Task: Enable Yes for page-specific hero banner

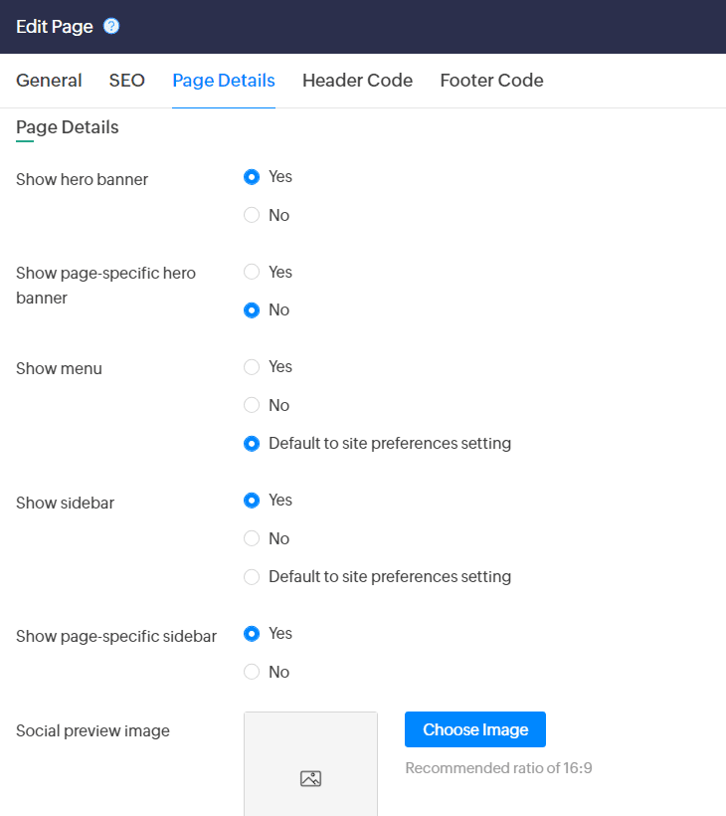Action: pyautogui.click(x=252, y=272)
